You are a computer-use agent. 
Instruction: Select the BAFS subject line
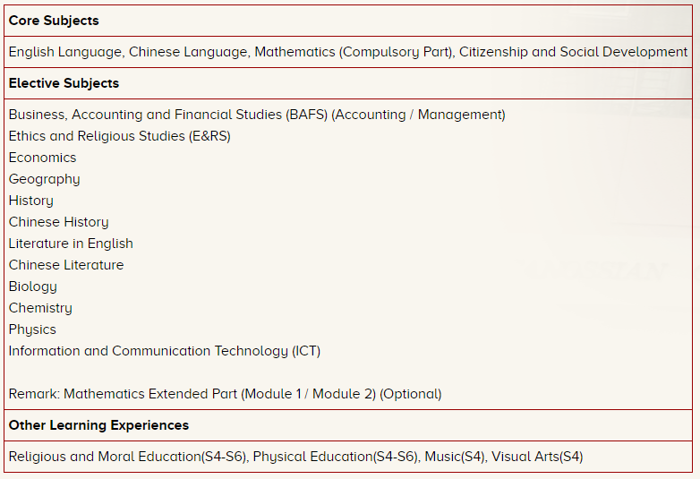point(257,115)
